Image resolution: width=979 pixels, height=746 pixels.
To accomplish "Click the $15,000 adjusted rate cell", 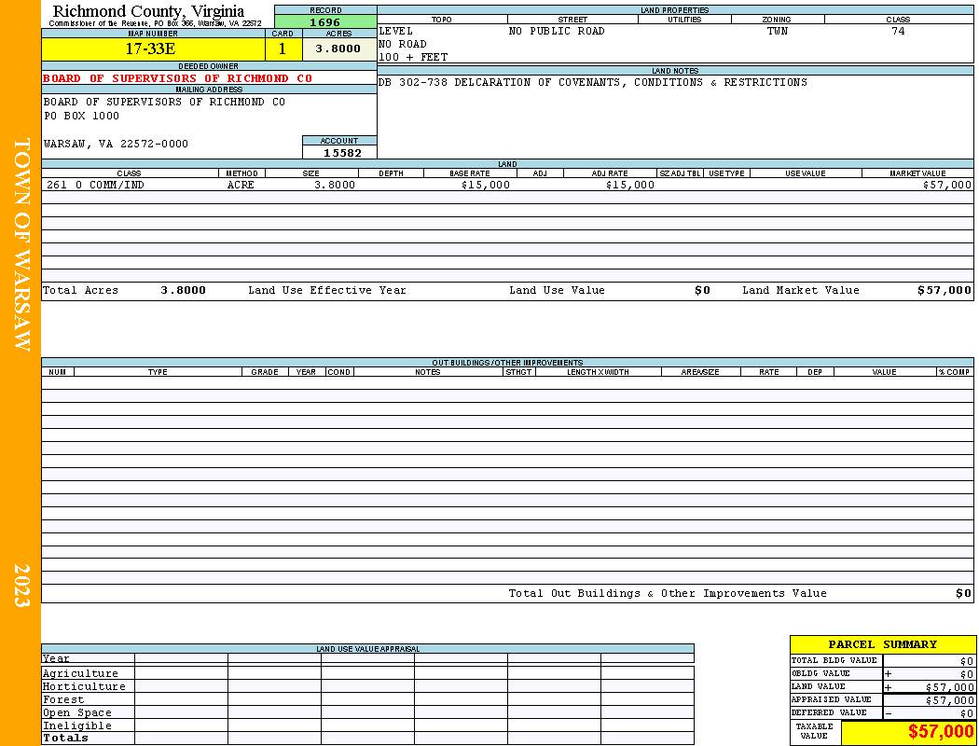I will 630,185.
